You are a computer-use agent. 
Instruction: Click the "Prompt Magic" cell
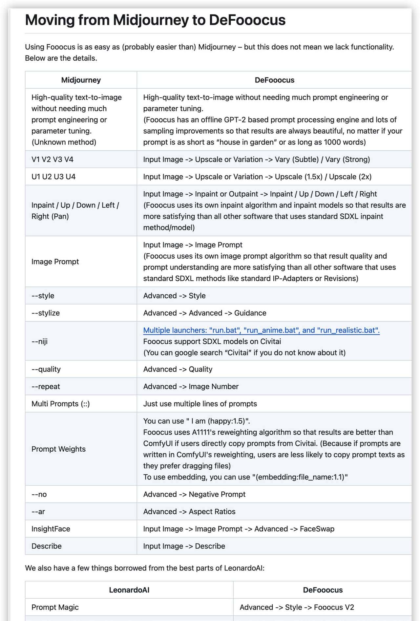[x=55, y=608]
